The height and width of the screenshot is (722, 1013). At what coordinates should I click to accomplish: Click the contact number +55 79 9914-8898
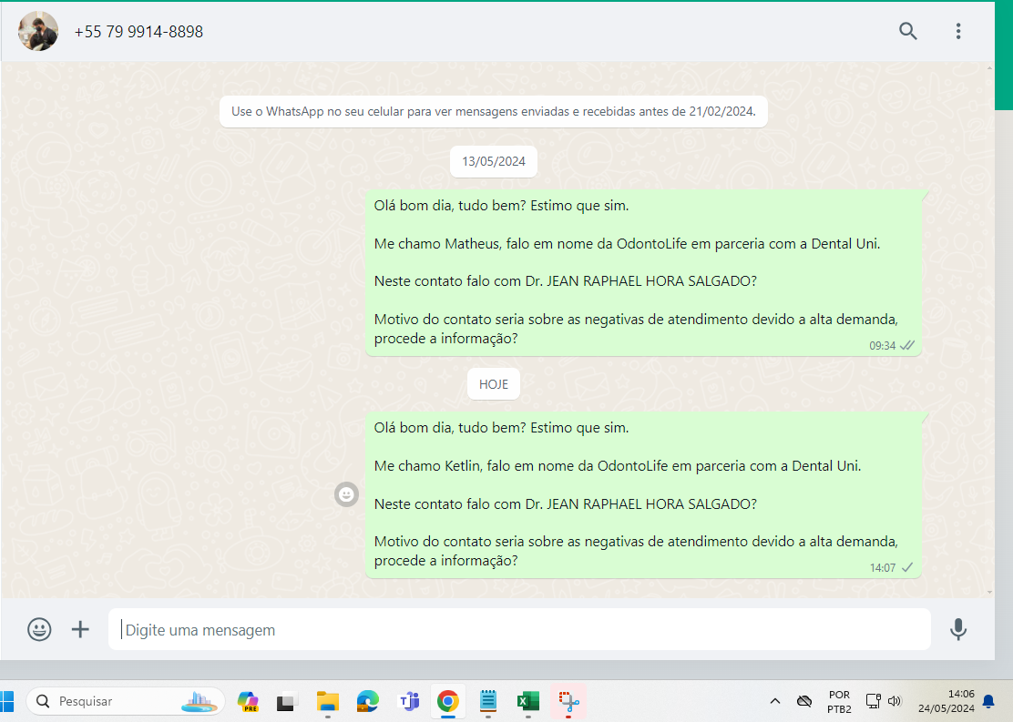coord(138,32)
